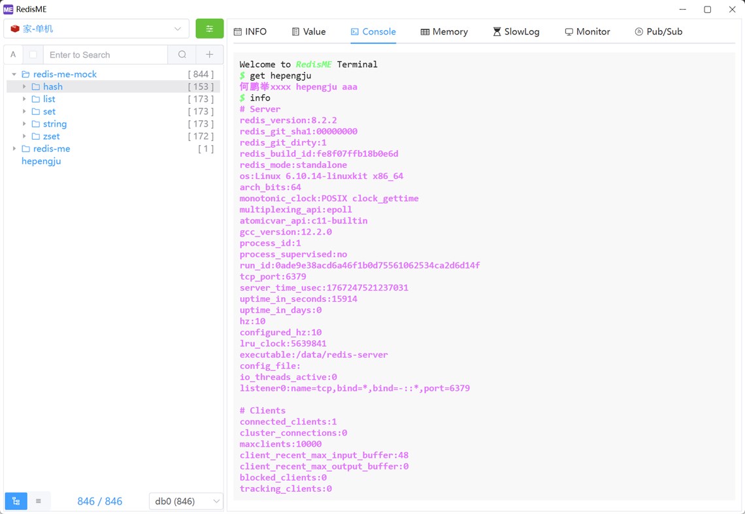Switch to the Monitor tab
This screenshot has height=514, width=745.
coord(588,31)
